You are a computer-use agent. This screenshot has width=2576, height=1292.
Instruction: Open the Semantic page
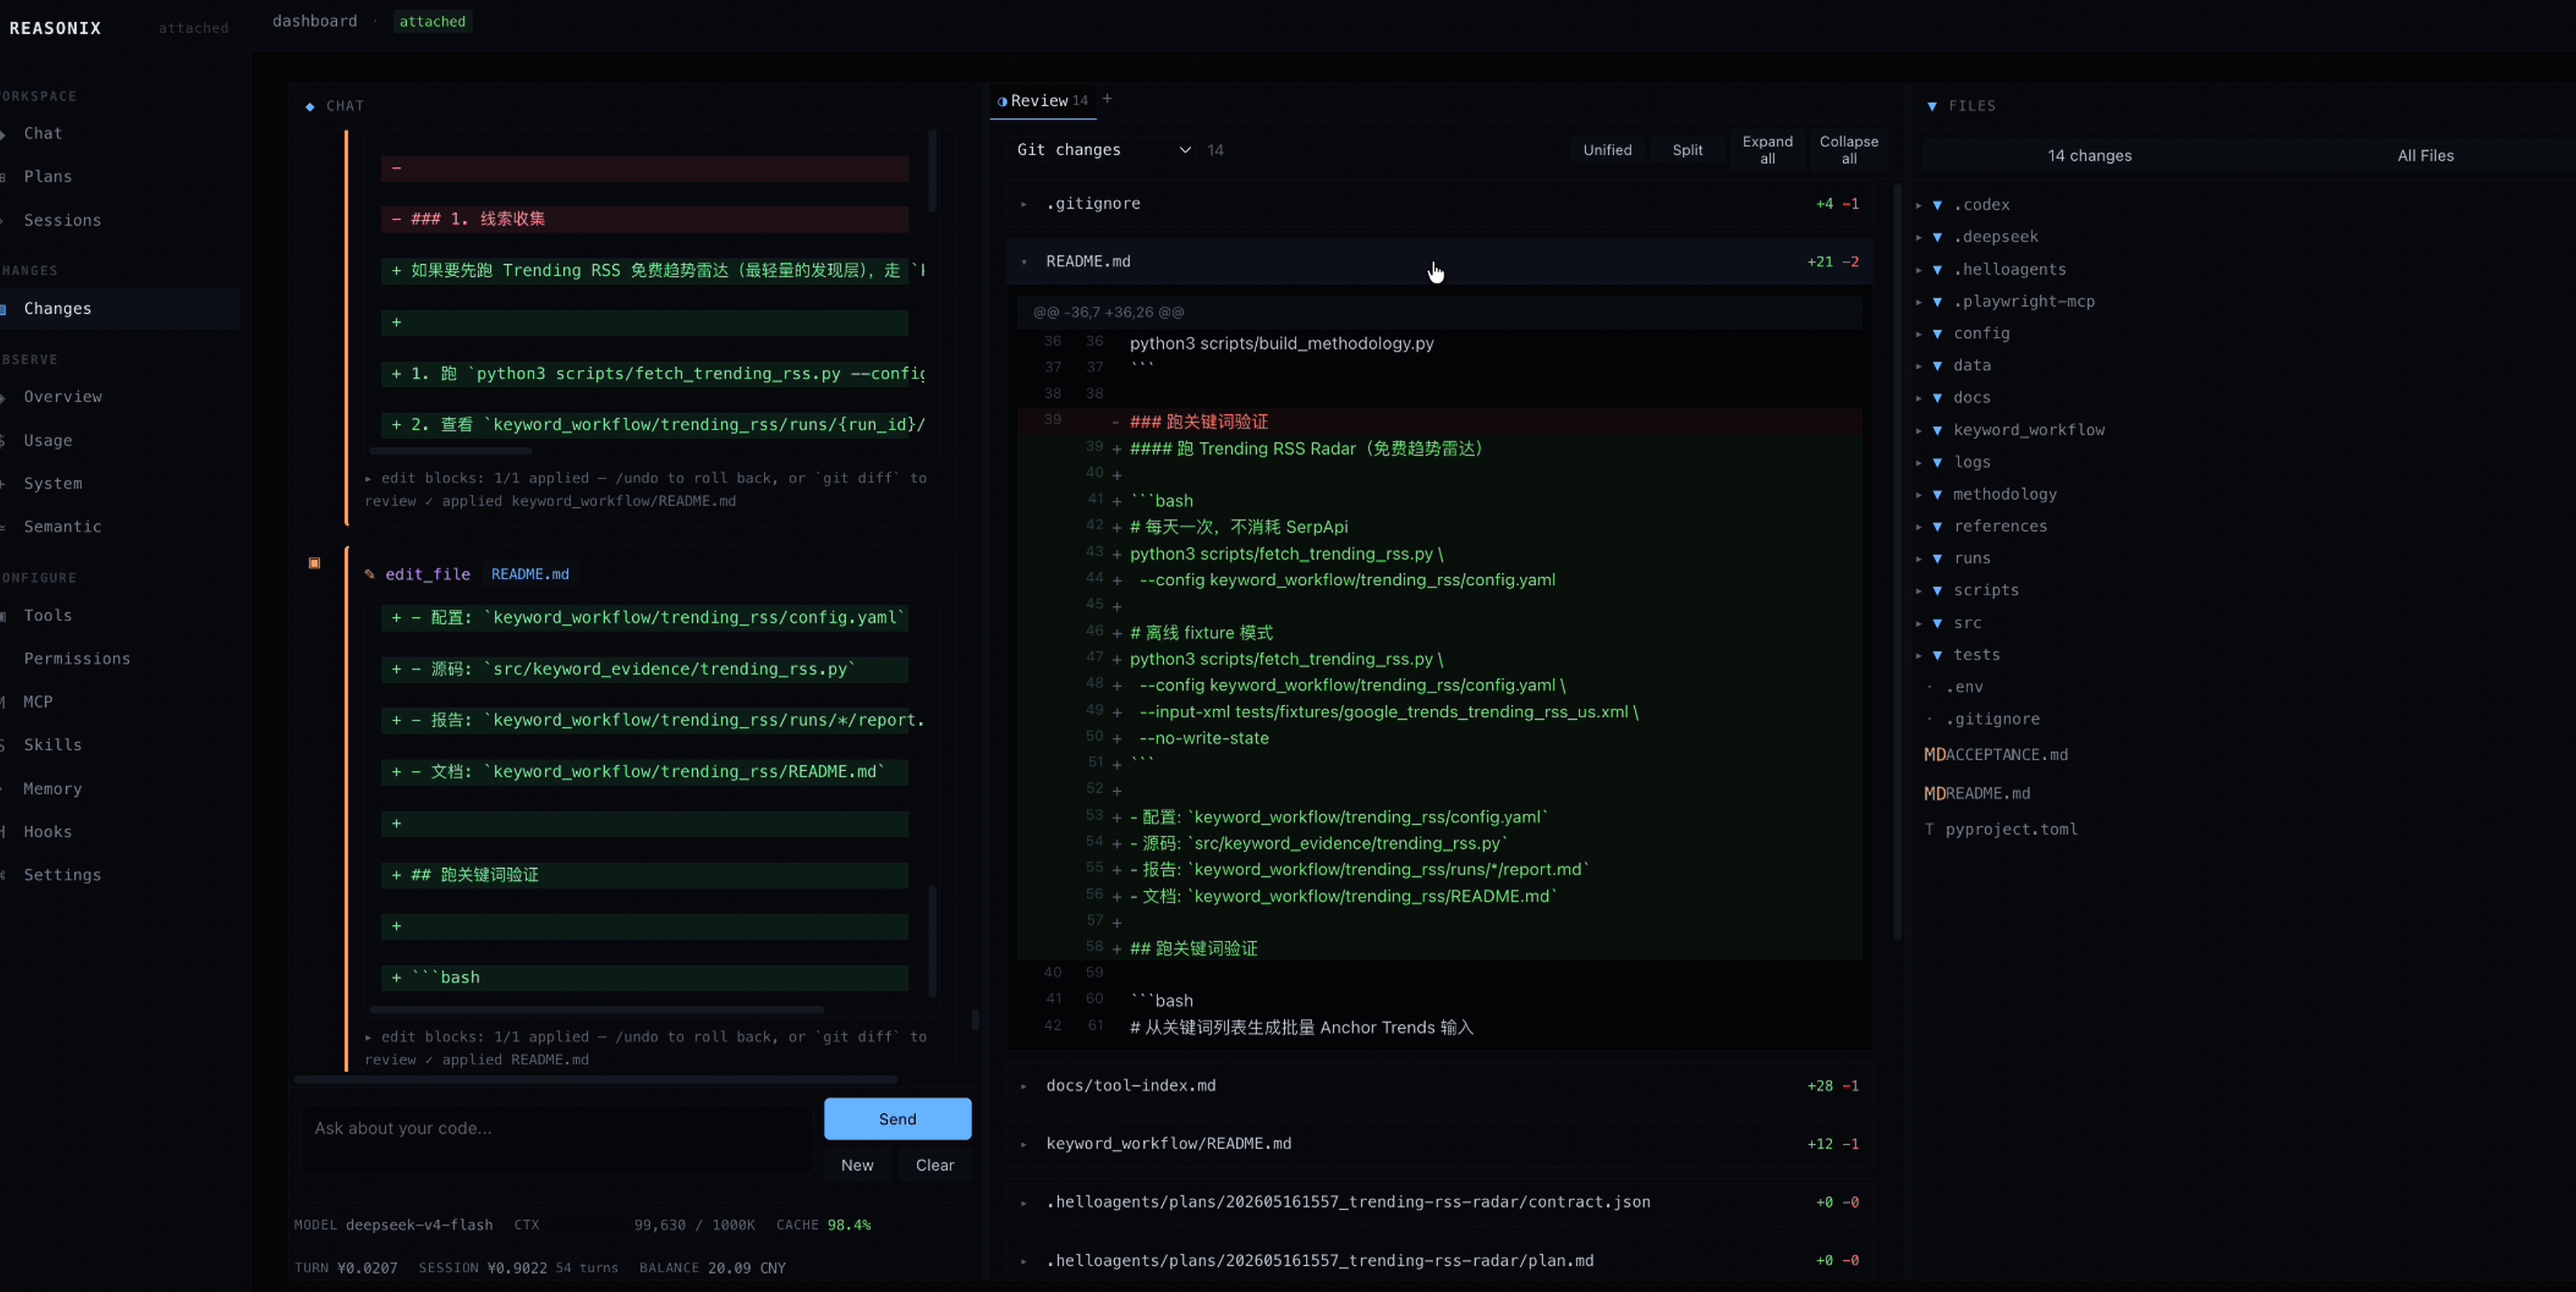pos(62,527)
